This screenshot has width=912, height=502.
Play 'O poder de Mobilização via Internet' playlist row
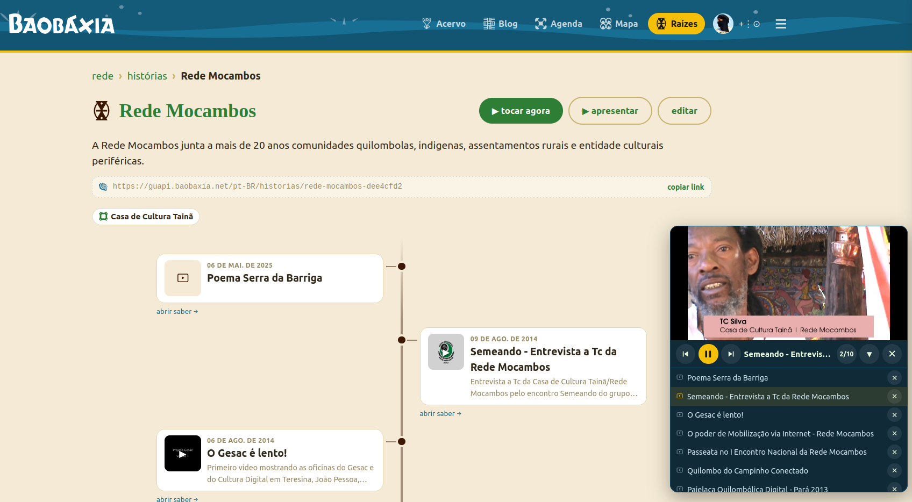pyautogui.click(x=779, y=434)
